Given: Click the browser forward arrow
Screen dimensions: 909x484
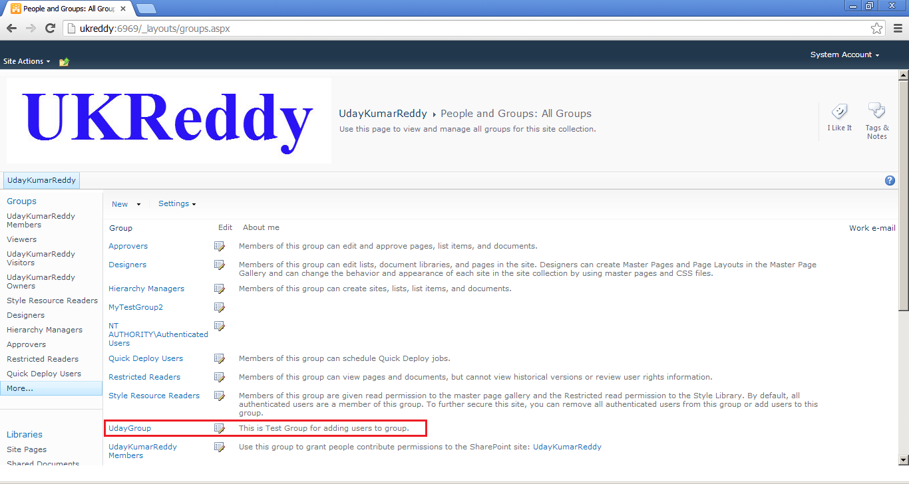Looking at the screenshot, I should point(31,29).
